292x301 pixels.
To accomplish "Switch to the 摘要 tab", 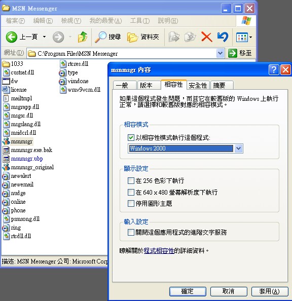I will tap(222, 85).
